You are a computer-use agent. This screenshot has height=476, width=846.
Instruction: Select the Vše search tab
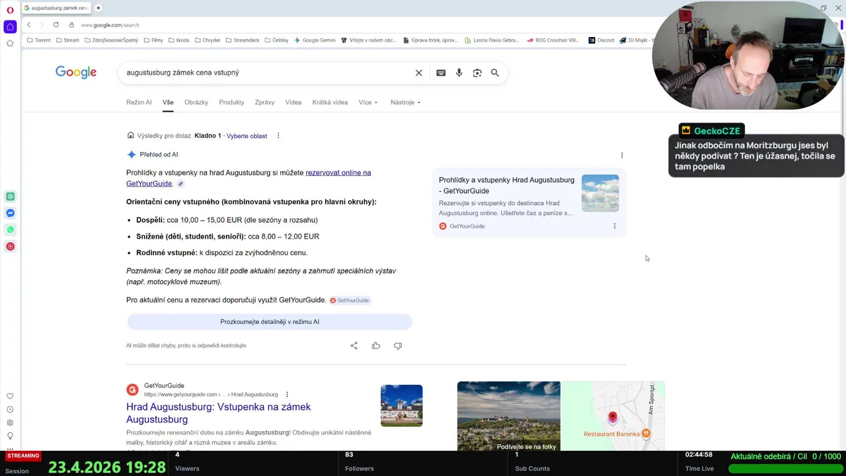point(168,102)
